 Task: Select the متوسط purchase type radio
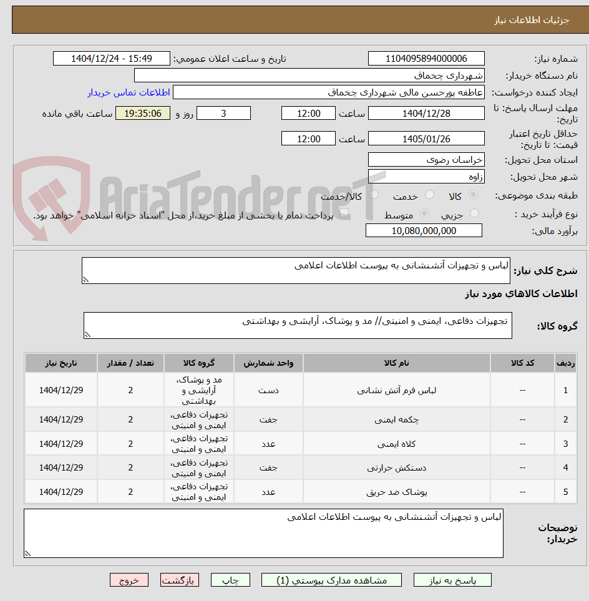click(424, 213)
